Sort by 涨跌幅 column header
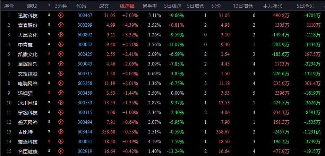The height and width of the screenshot is (156, 325). coord(127,6)
